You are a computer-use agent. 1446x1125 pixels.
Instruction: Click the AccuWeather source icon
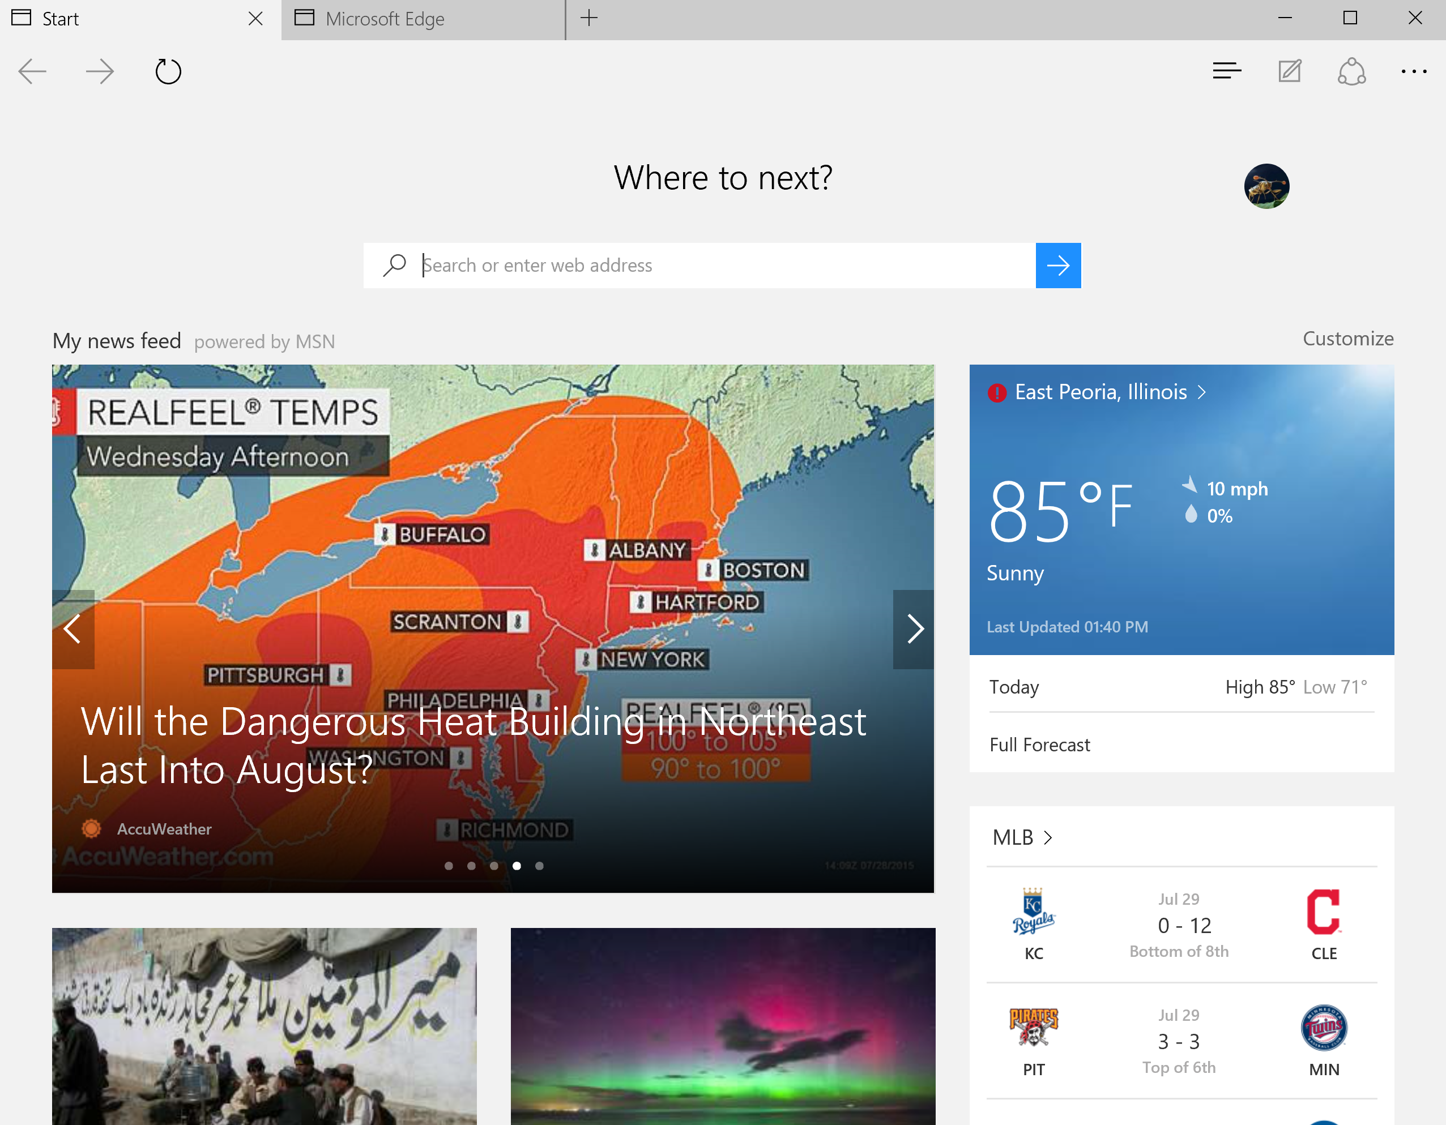tap(92, 828)
